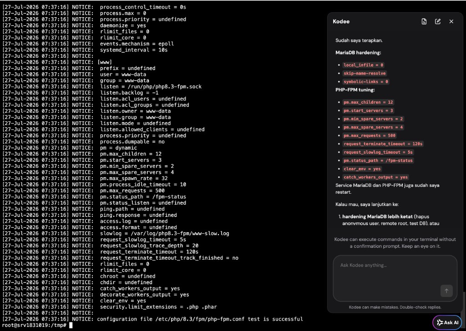Click pm.max_children = 12 in Kodee panel

[368, 102]
